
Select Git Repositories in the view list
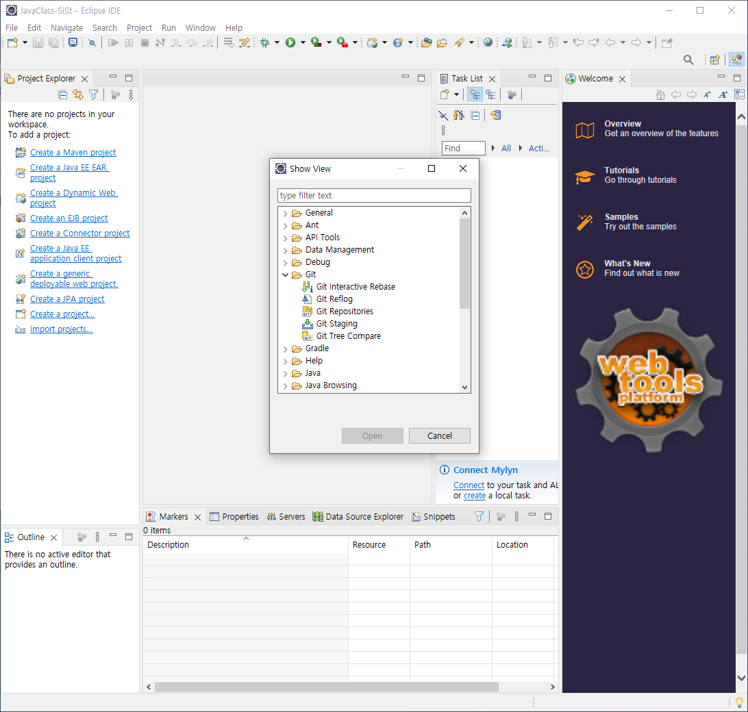345,311
